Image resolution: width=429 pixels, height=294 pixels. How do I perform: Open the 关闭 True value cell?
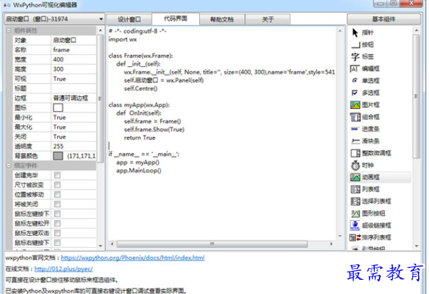pos(74,136)
